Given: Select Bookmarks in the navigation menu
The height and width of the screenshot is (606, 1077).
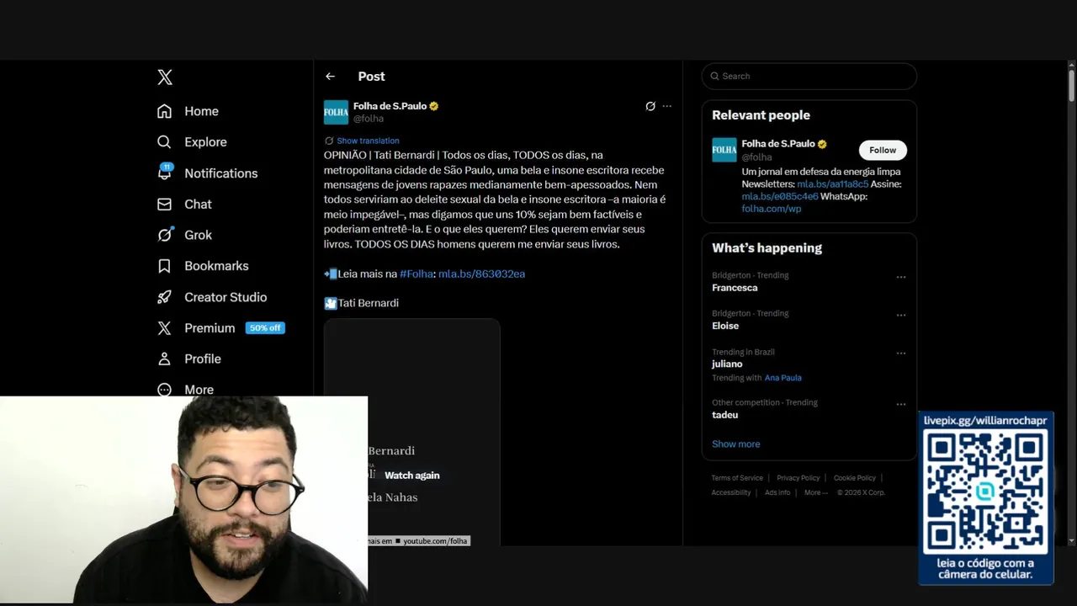Looking at the screenshot, I should pos(216,266).
